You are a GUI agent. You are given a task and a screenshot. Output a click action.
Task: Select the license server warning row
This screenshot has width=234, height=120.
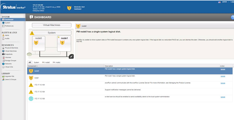(x=125, y=85)
